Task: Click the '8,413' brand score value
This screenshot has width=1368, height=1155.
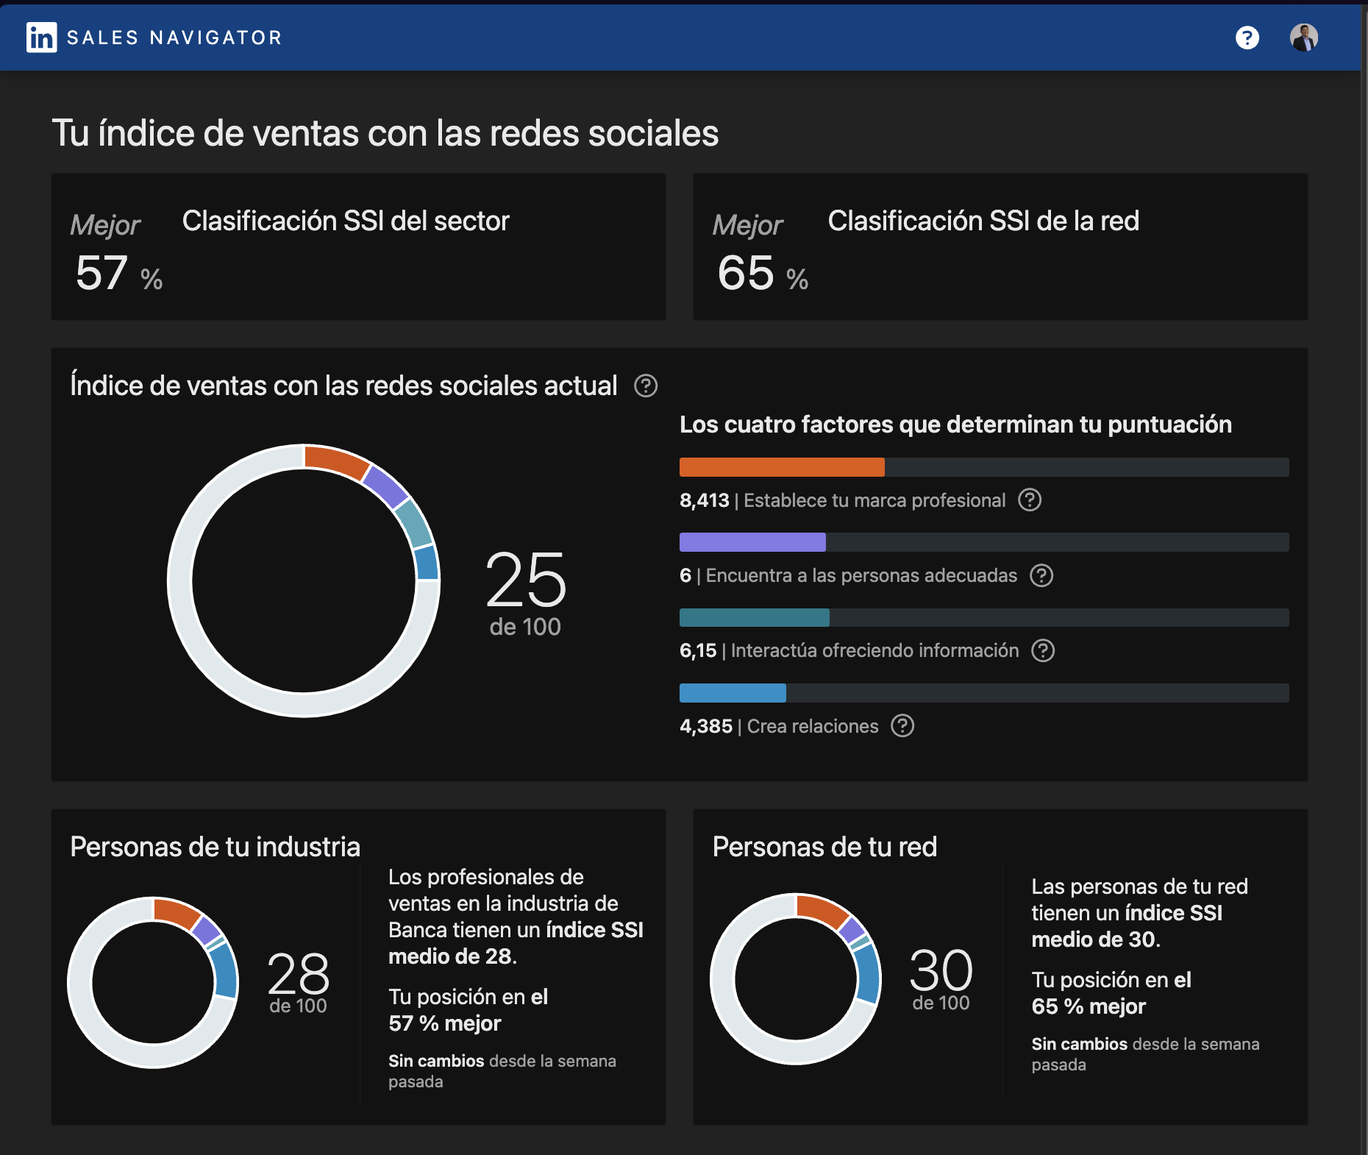Action: coord(705,500)
